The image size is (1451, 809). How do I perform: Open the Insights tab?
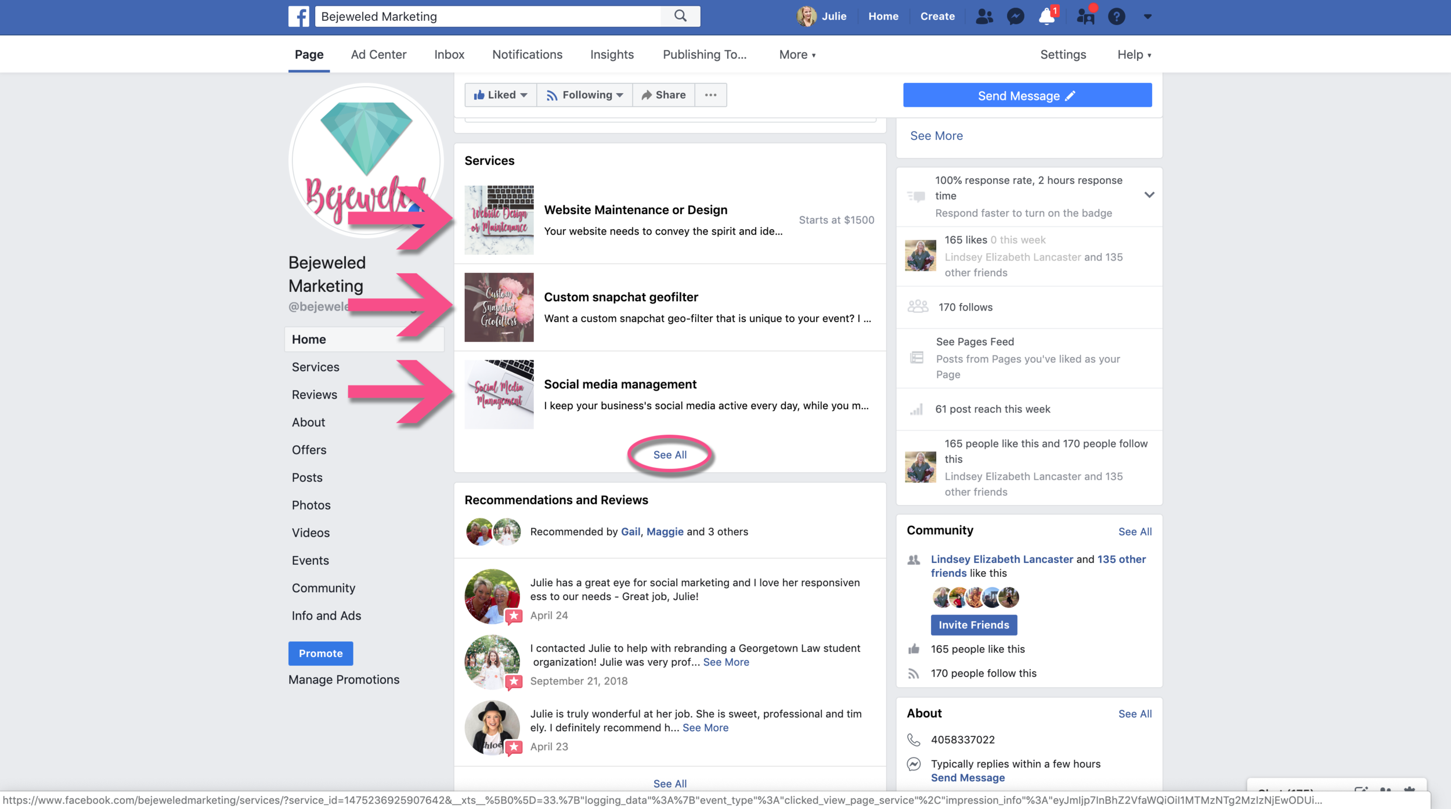pyautogui.click(x=612, y=55)
